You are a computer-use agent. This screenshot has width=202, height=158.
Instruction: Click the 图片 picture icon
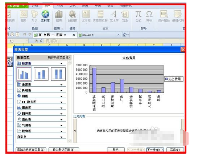24,16
